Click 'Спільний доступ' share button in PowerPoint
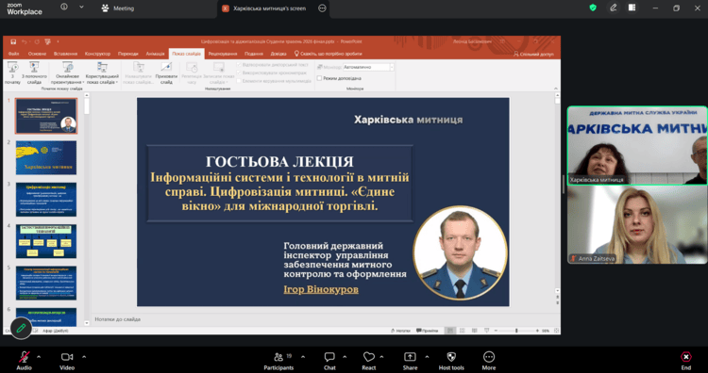The height and width of the screenshot is (373, 708). tap(533, 54)
